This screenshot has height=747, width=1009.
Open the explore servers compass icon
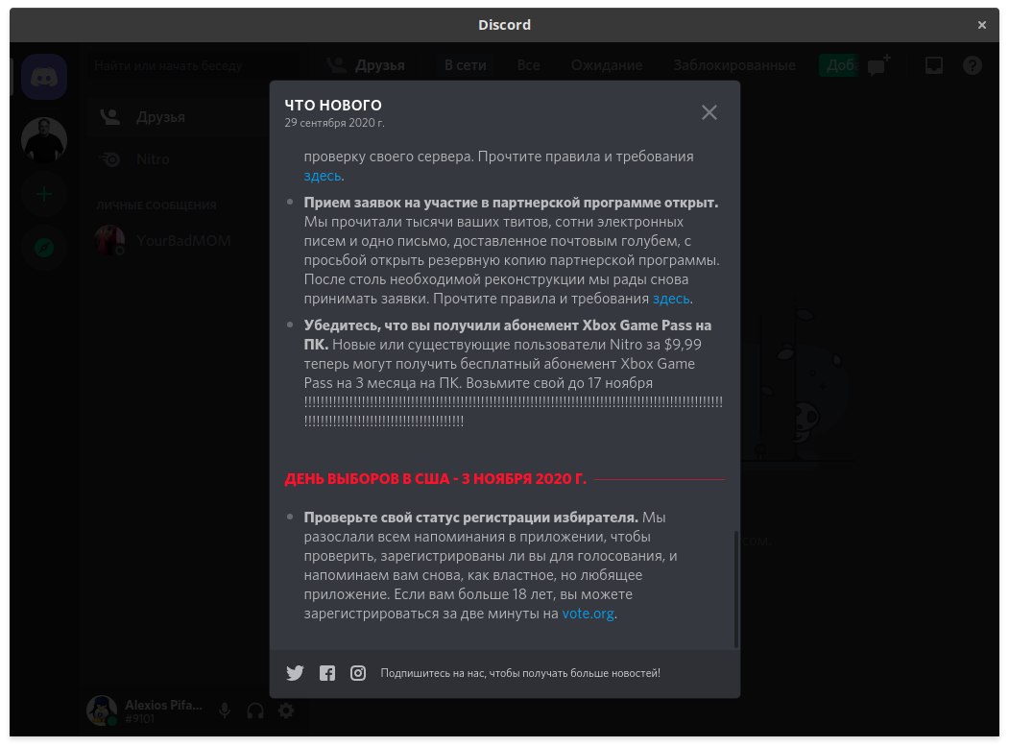(44, 247)
